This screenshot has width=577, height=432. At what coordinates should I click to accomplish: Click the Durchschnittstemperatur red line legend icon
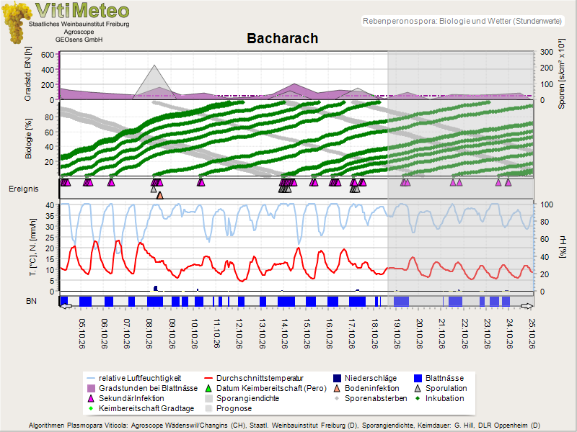click(x=208, y=378)
